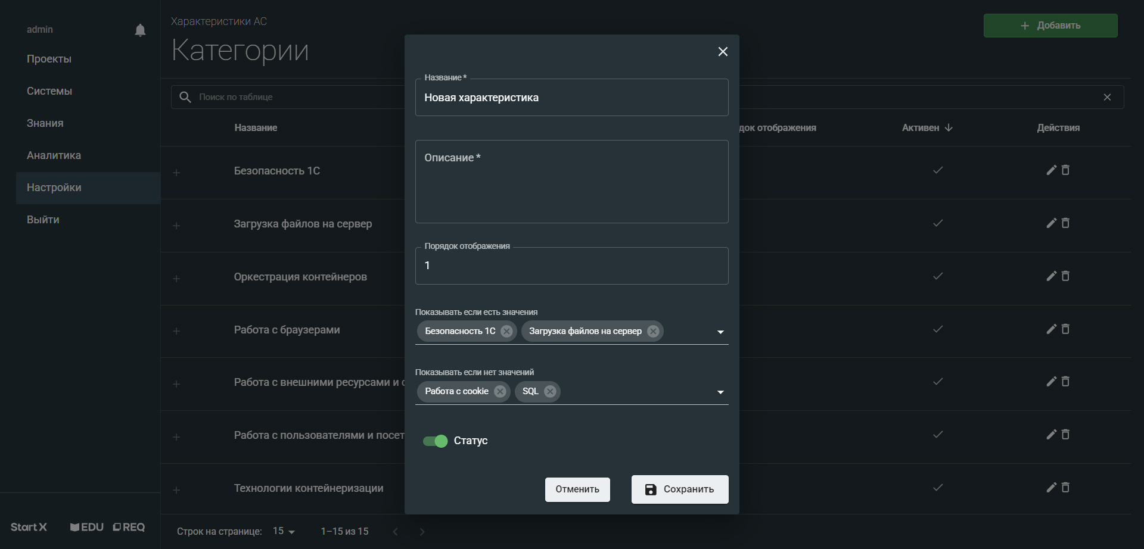Click the notifications bell icon
Screen dimensions: 1144x549
pos(140,30)
